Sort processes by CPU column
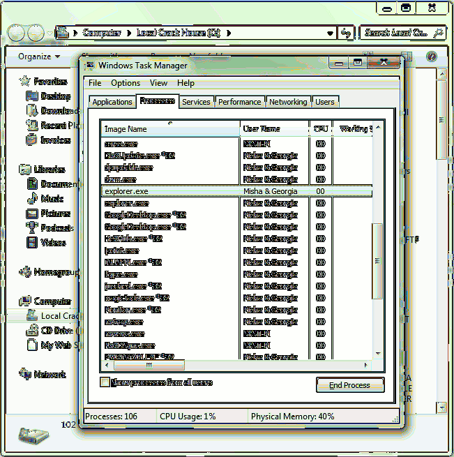This screenshot has height=457, width=454. [x=321, y=129]
